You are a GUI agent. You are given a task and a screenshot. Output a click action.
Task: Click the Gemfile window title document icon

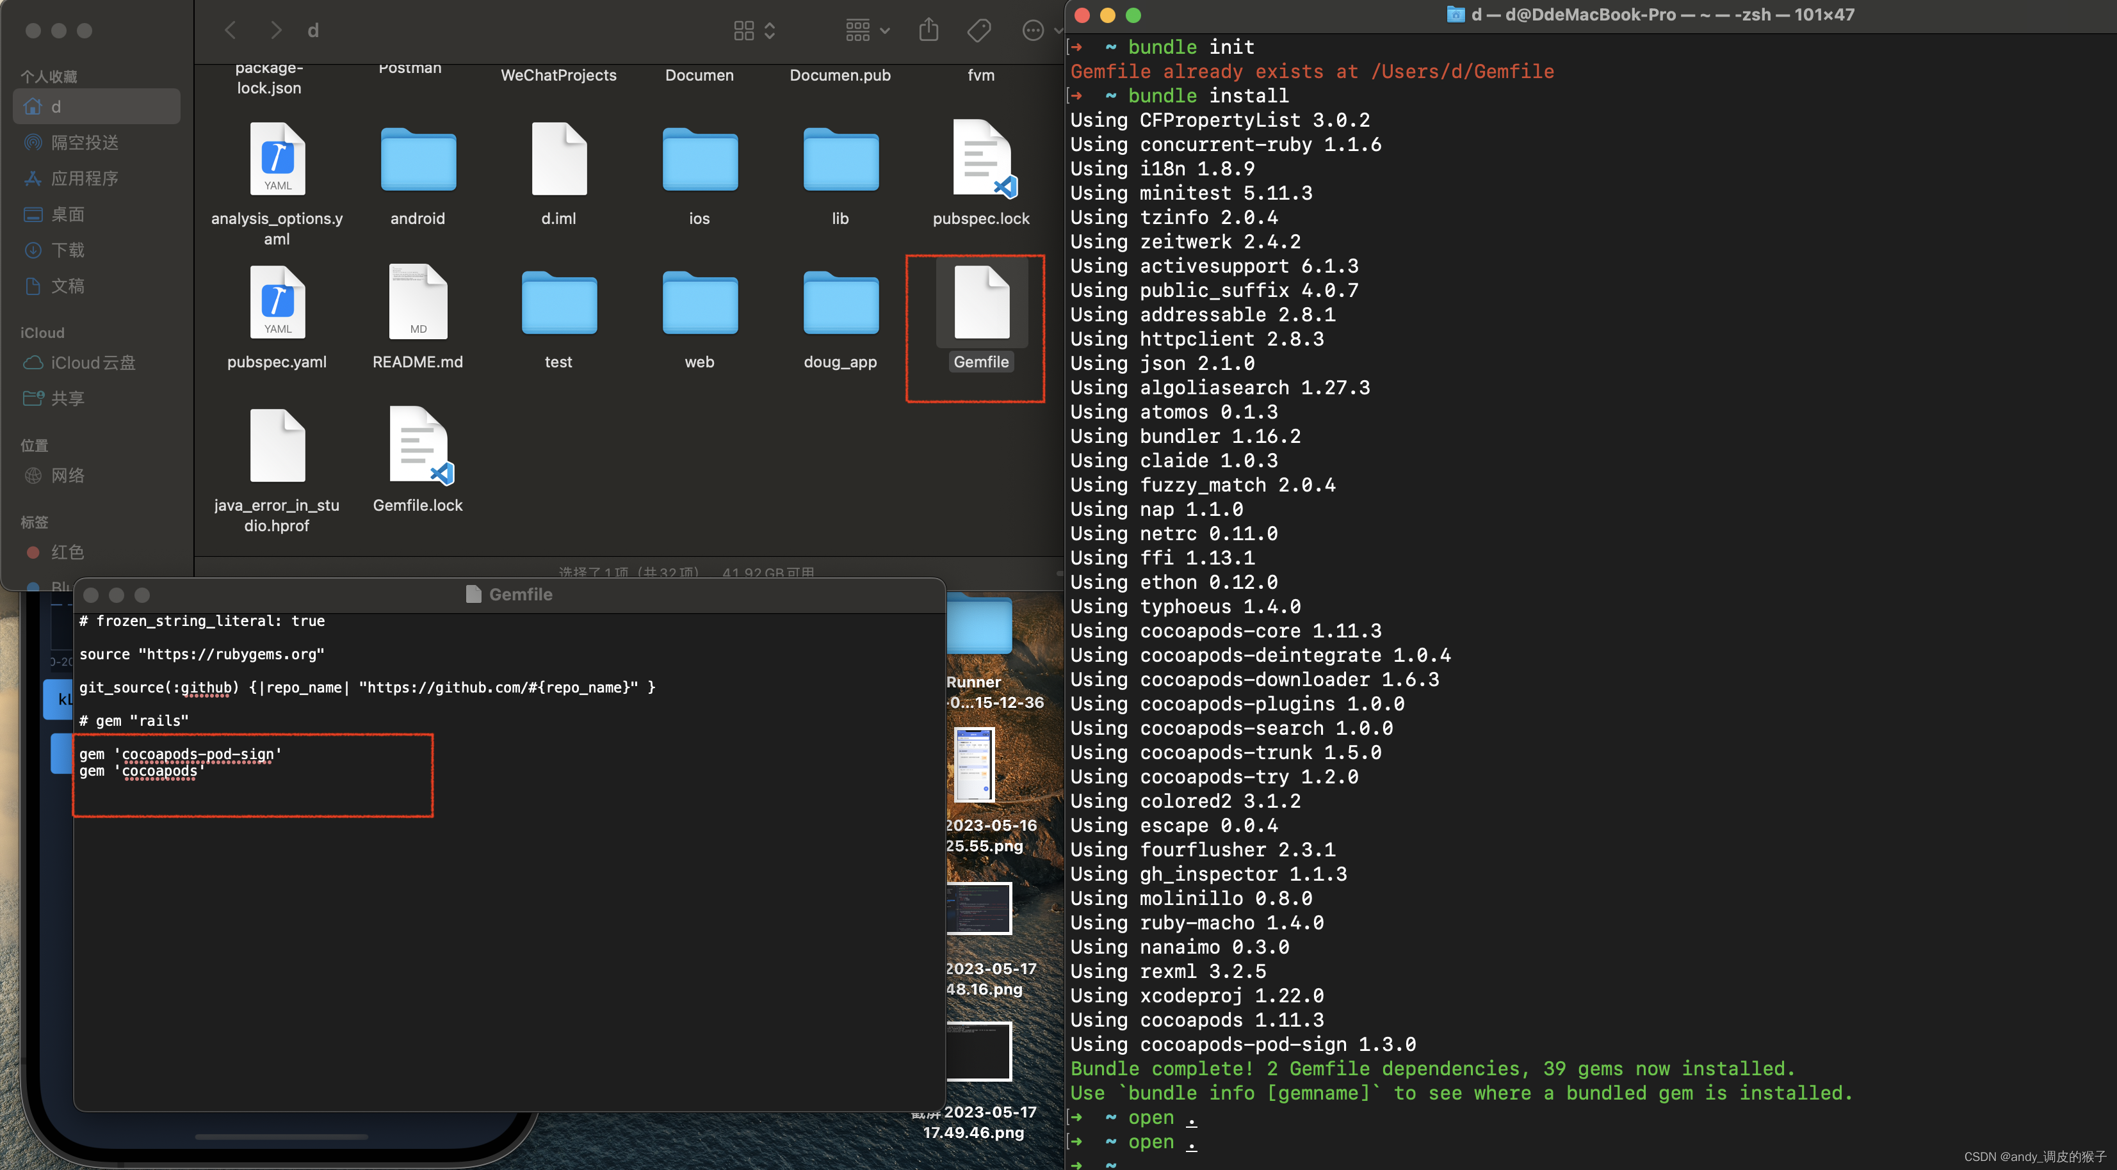click(473, 594)
